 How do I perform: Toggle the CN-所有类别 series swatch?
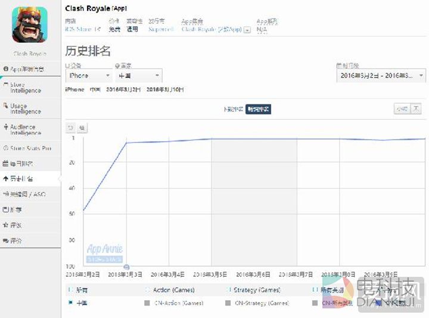(315, 303)
